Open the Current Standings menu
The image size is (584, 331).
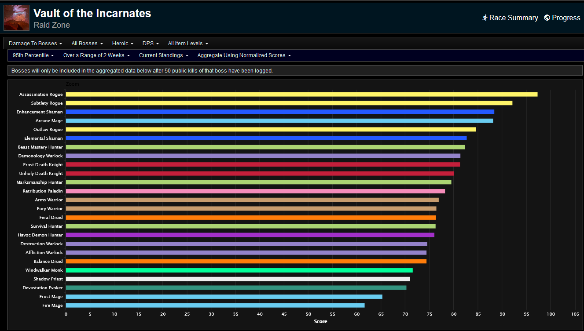click(163, 55)
